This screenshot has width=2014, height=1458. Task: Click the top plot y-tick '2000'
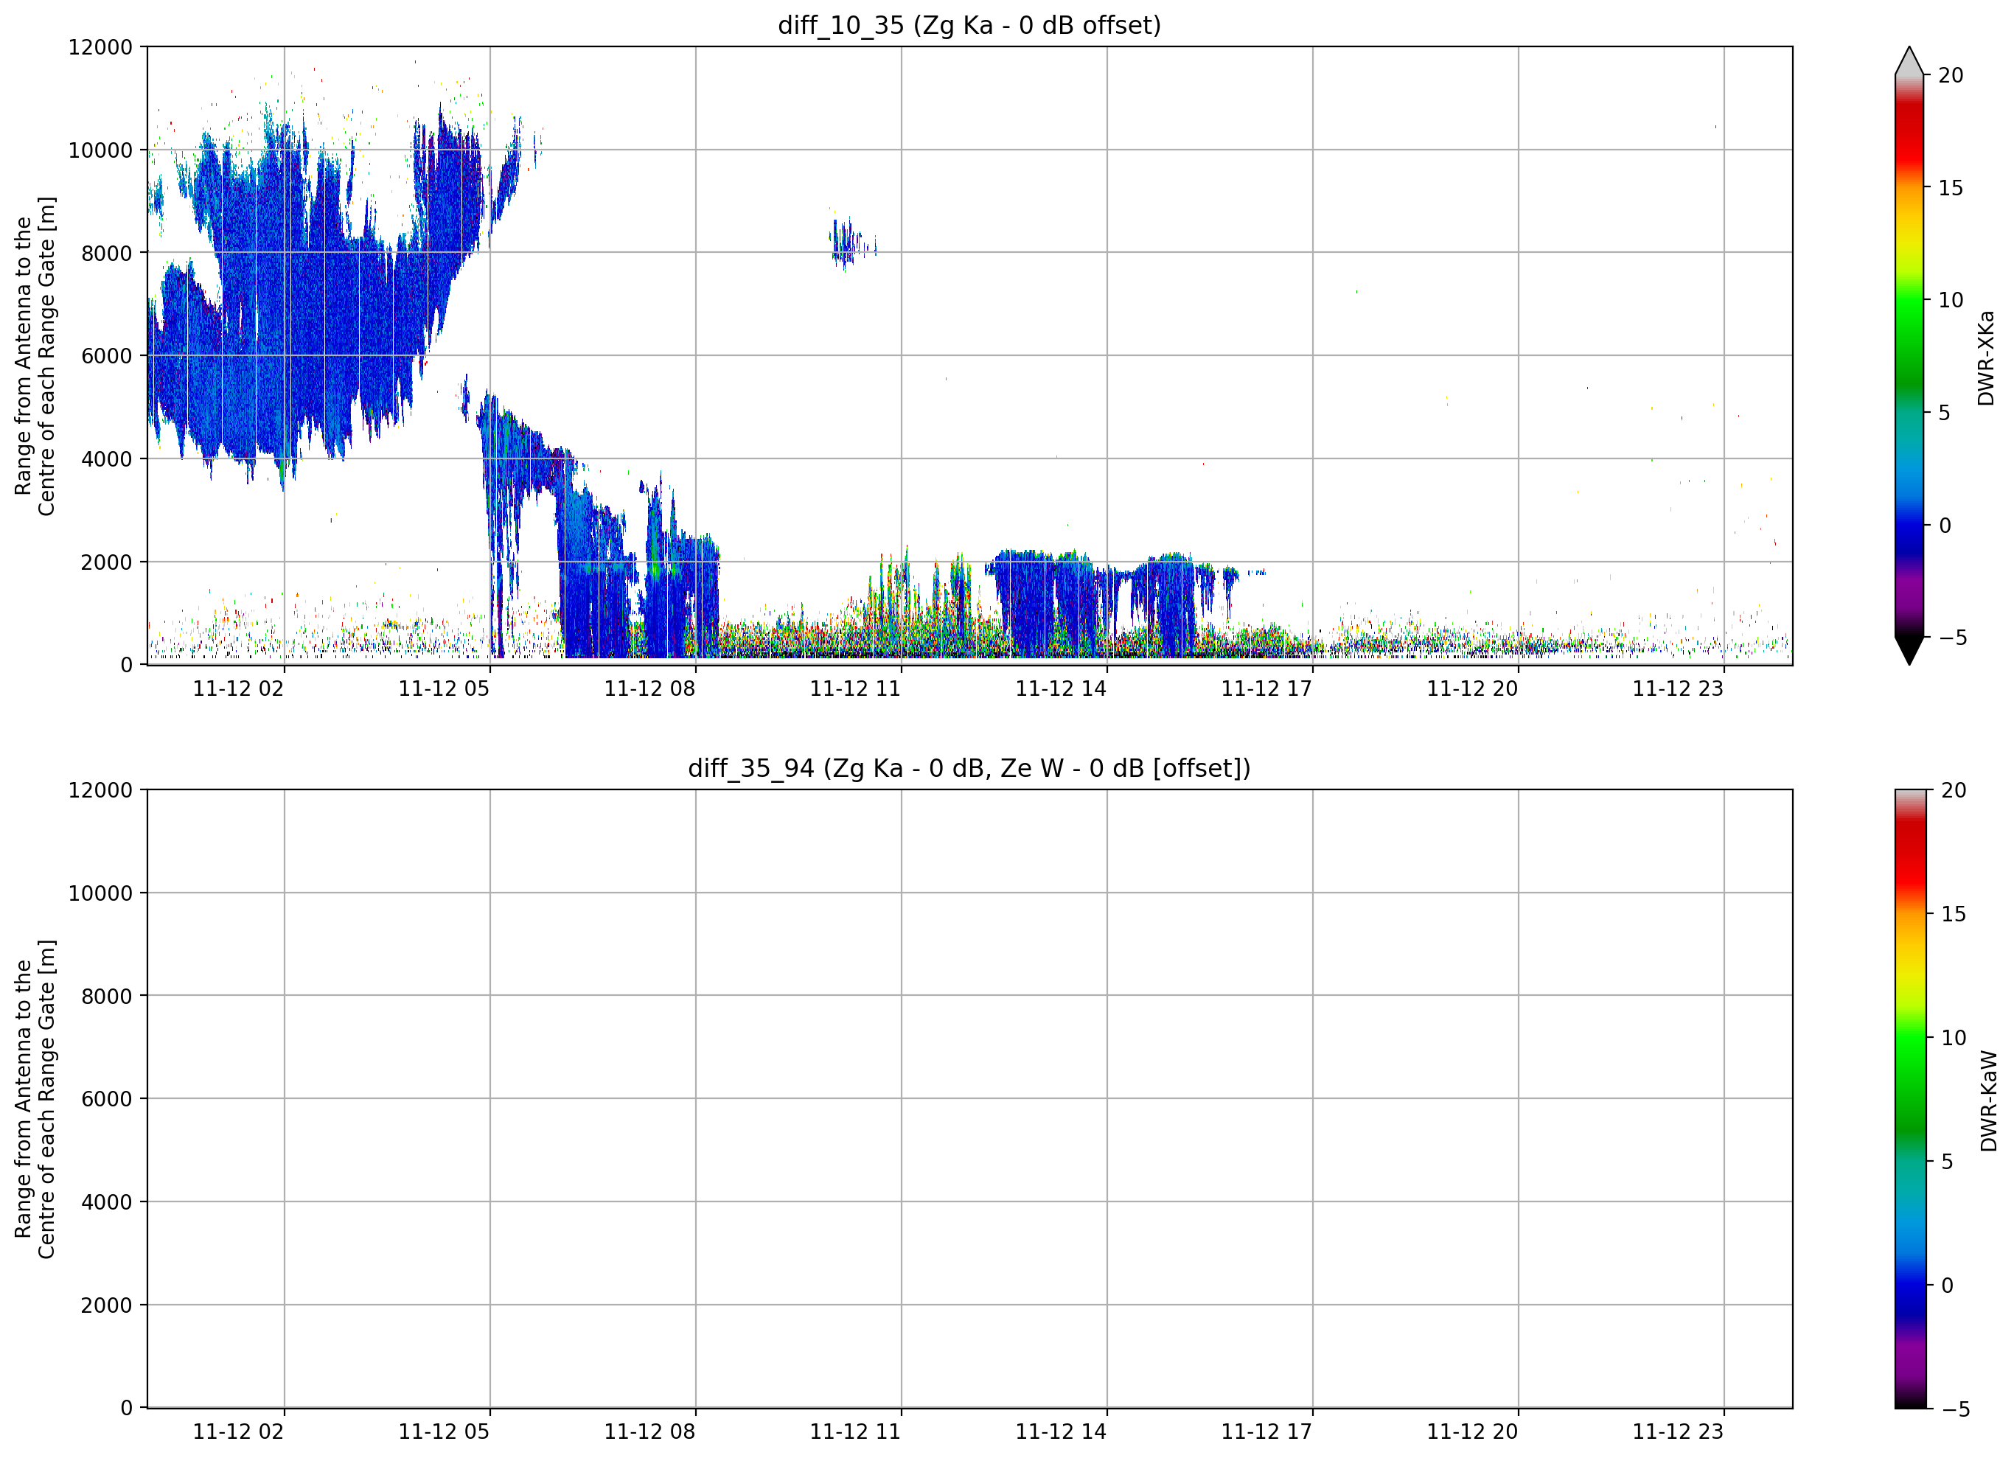coord(107,562)
